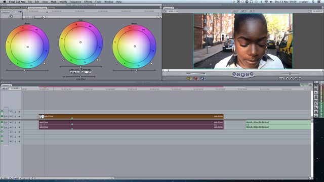The height and width of the screenshot is (182, 324).
Task: Select the Match Hue eyedropper
Action: [83, 72]
